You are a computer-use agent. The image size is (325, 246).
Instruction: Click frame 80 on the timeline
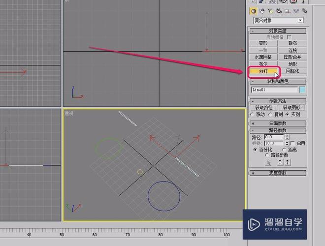(161, 235)
